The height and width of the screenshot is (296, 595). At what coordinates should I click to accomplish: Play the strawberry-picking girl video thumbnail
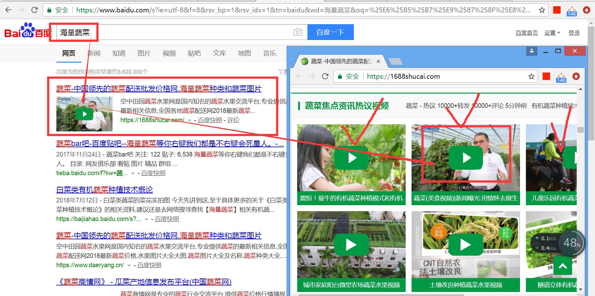coord(351,158)
